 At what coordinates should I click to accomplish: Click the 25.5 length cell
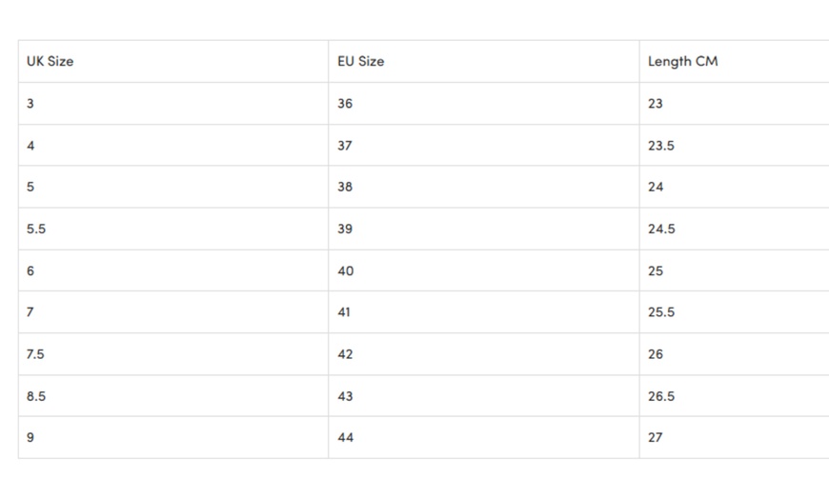pyautogui.click(x=661, y=311)
